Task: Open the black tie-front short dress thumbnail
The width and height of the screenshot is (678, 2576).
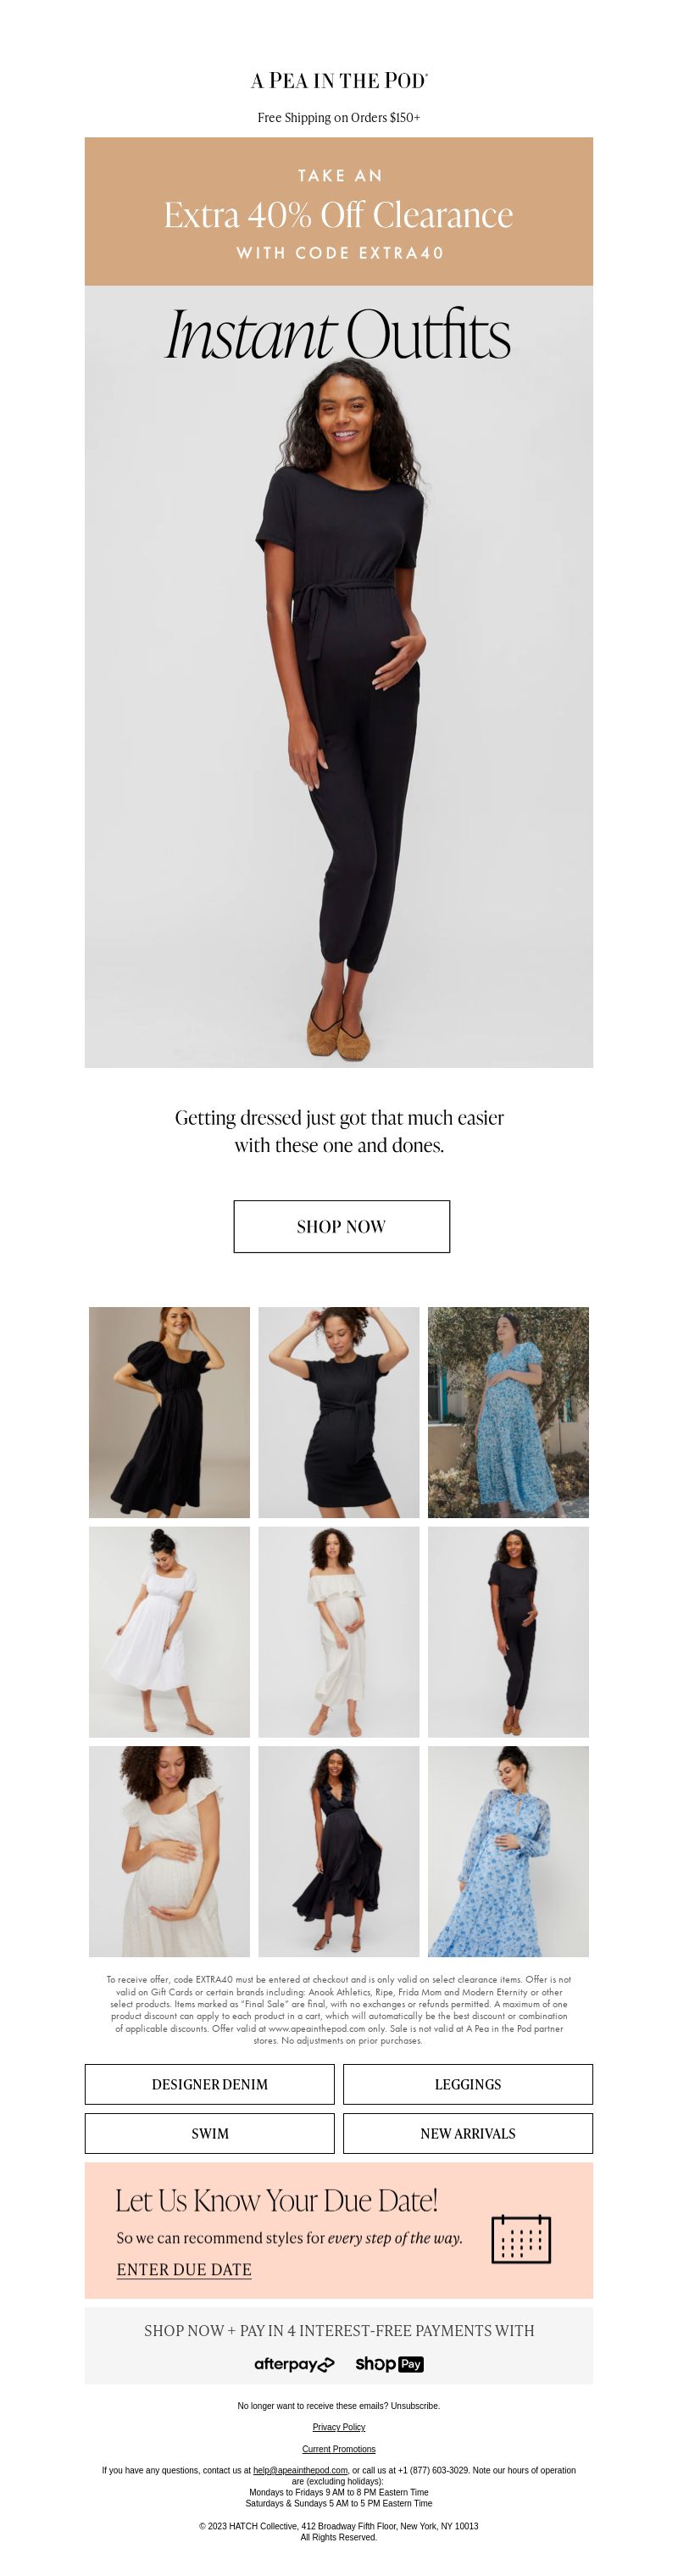Action: pos(339,1412)
